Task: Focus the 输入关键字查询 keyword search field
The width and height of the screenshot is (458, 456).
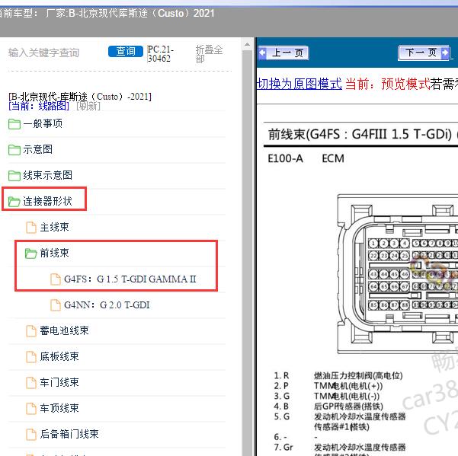Action: pyautogui.click(x=43, y=53)
